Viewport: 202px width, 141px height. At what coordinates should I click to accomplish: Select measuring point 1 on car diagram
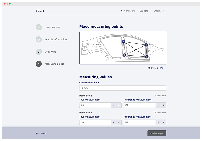pos(124,42)
